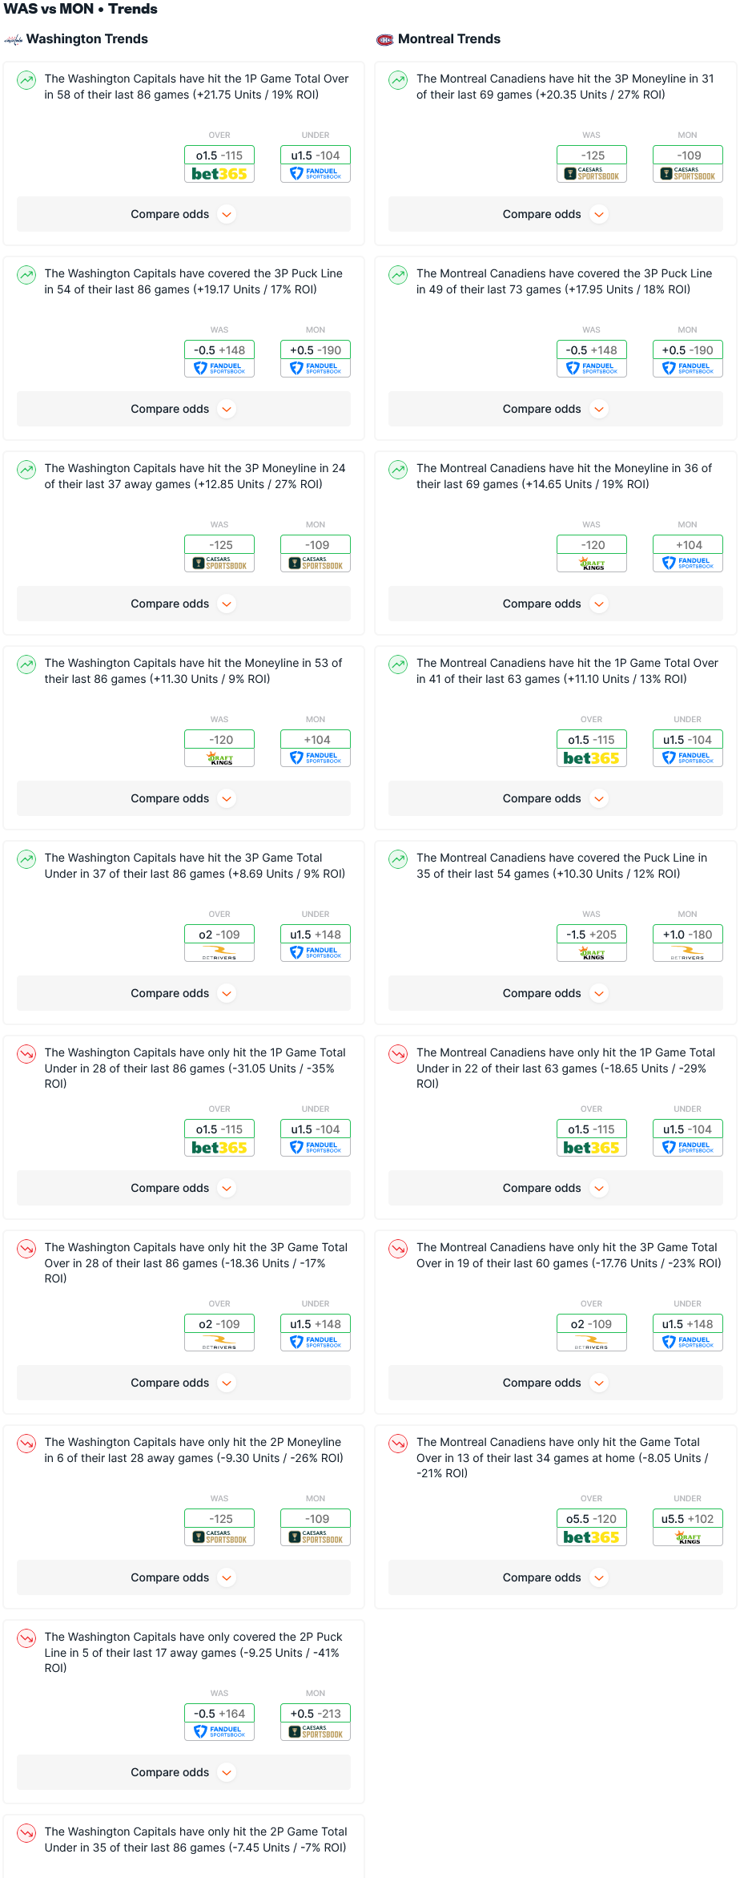Viewport: 740px width, 1878px height.
Task: Click FanDuel u5.5... DraftKings u5.5 +102 under odds
Action: [687, 1527]
